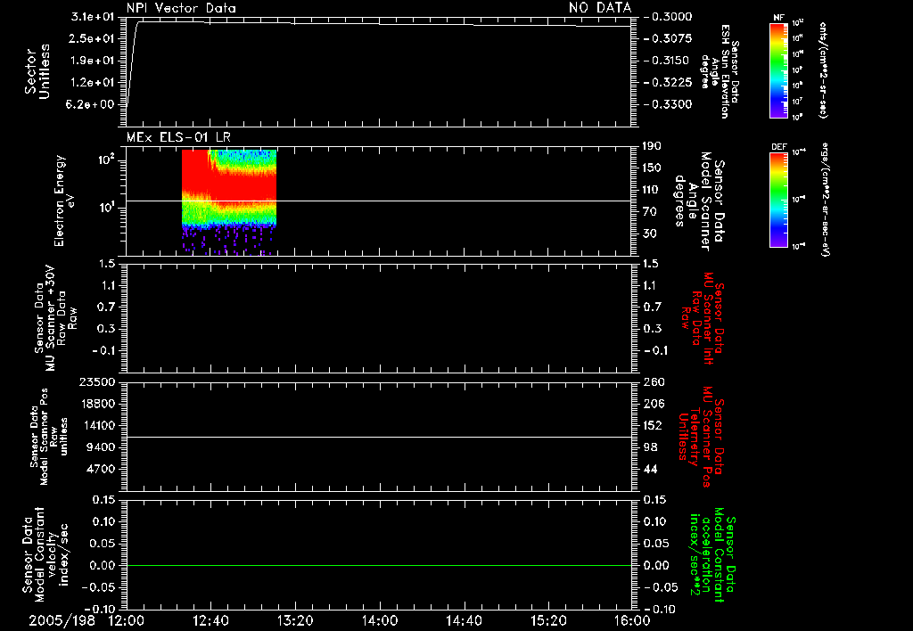Click the "Electron Energy eV" axis title
913x631 pixels.
pyautogui.click(x=63, y=201)
